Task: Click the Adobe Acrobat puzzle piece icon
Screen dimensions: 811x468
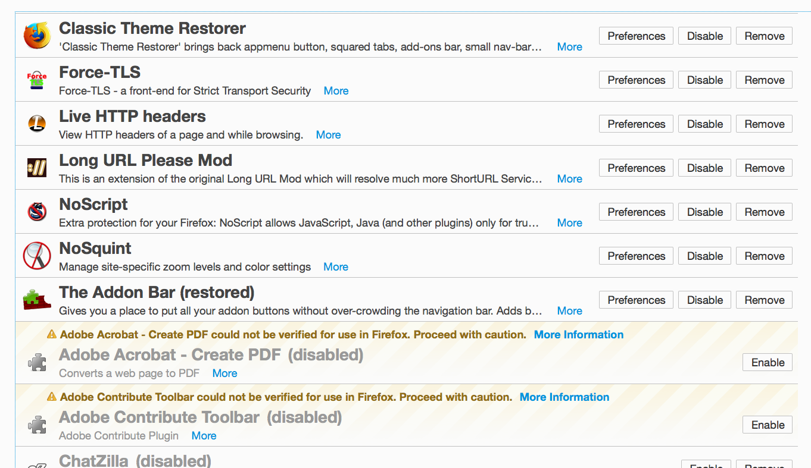Action: [x=37, y=362]
